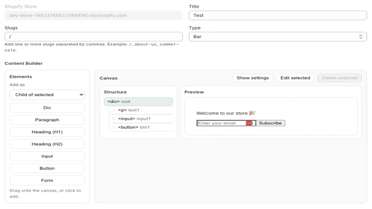Click into the Slugs input field
This screenshot has width=372, height=209.
pos(93,37)
